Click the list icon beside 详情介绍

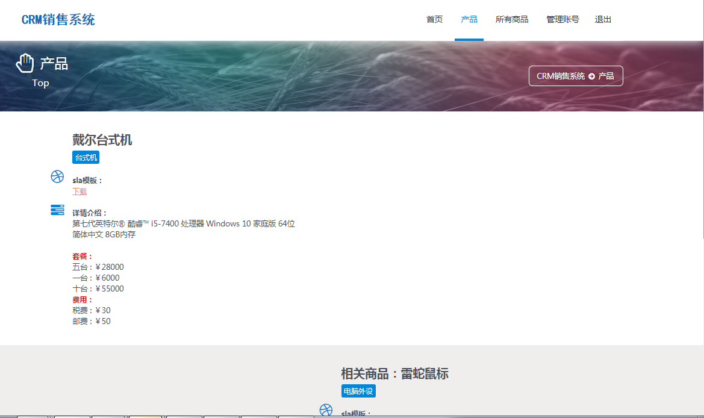pos(57,210)
